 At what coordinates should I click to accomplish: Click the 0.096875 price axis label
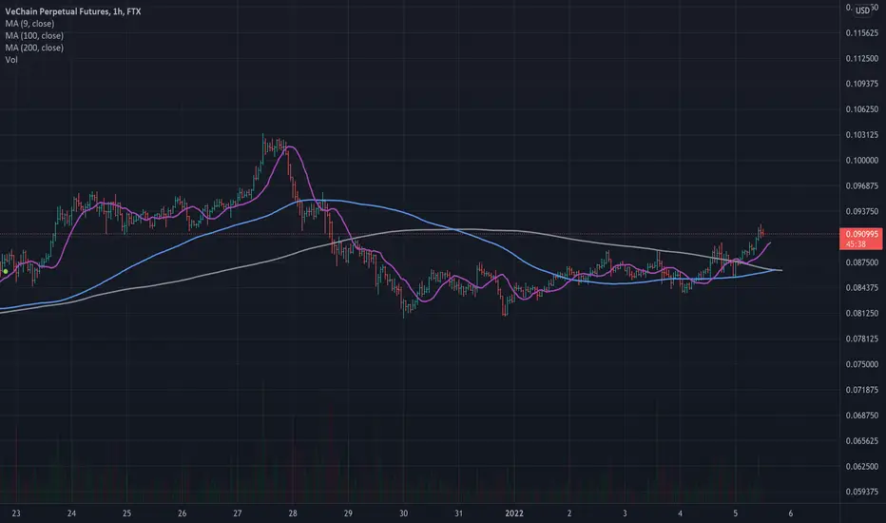(x=861, y=185)
